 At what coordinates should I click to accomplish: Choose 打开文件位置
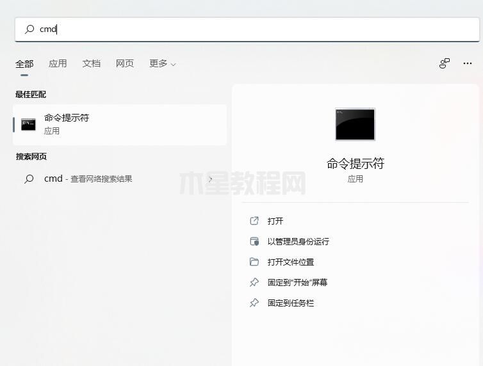pyautogui.click(x=290, y=262)
